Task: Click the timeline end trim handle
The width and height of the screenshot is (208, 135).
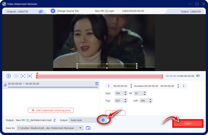Action: [x=162, y=76]
